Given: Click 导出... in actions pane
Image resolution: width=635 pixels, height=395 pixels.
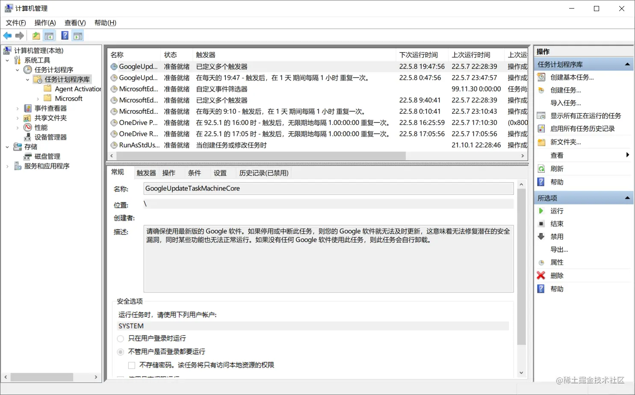Looking at the screenshot, I should coord(559,250).
